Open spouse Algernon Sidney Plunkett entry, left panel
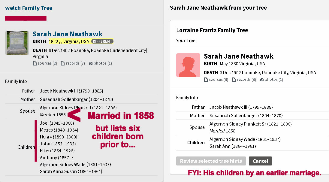Screen dimensions: 329x182 [78, 108]
